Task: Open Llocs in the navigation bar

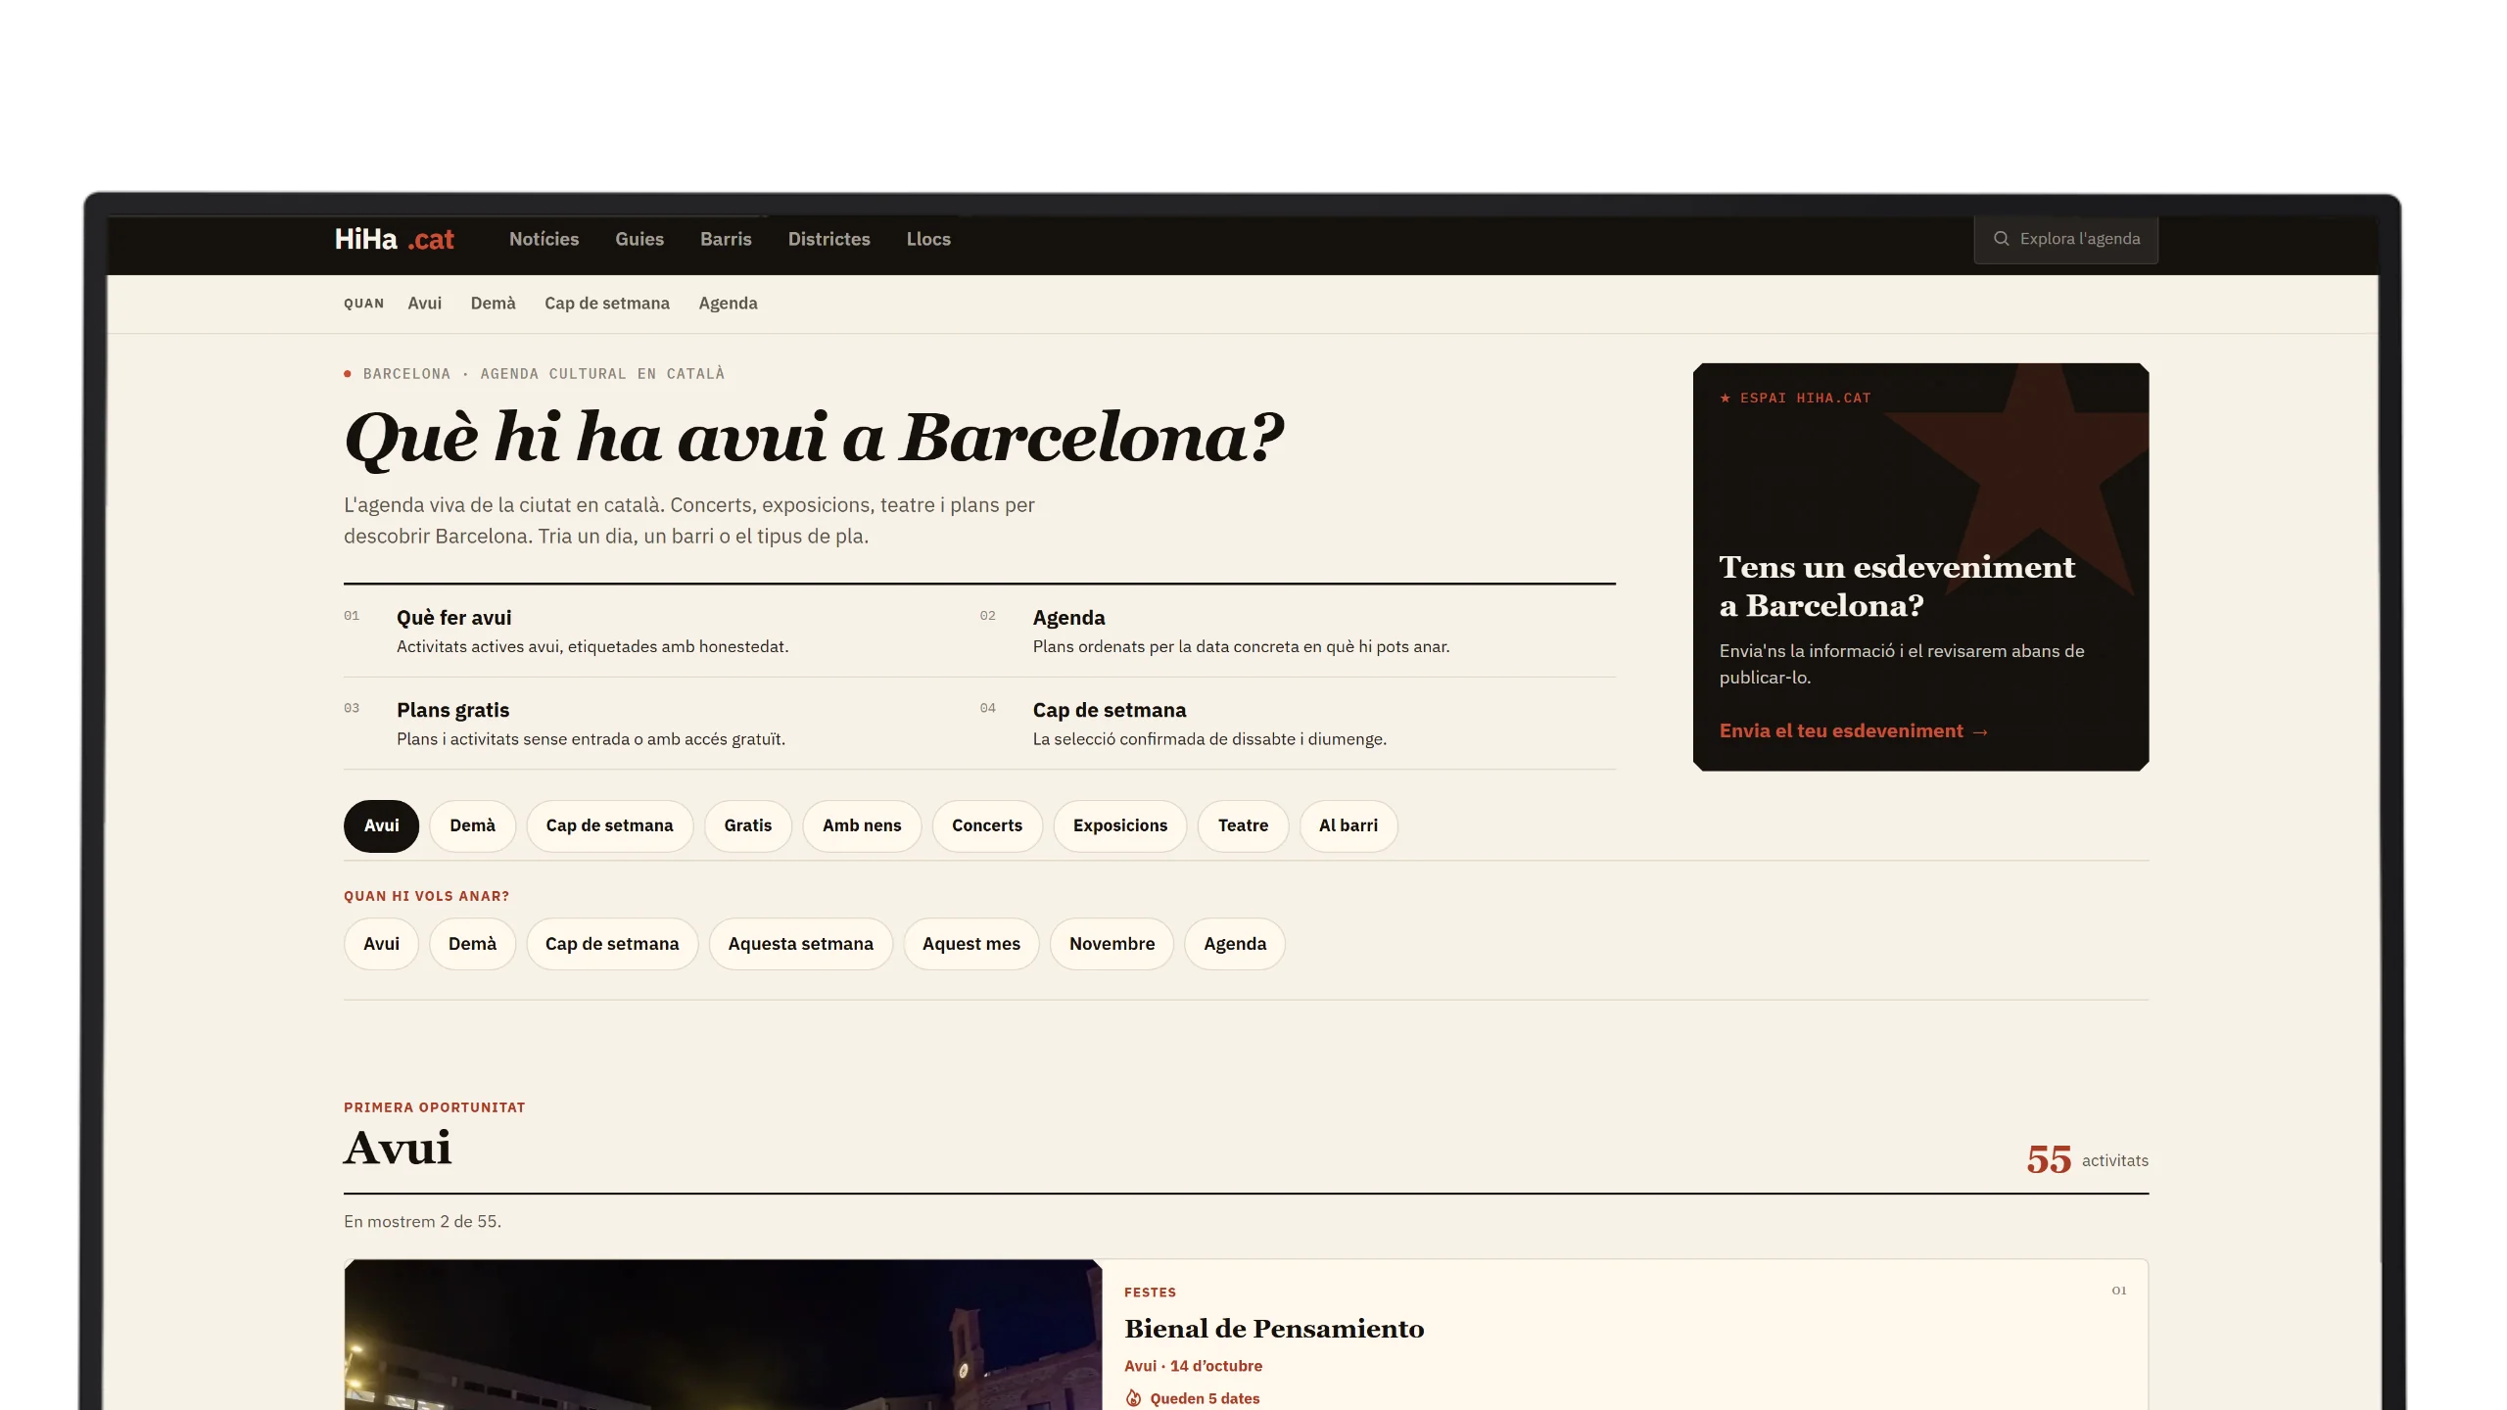Action: click(928, 239)
